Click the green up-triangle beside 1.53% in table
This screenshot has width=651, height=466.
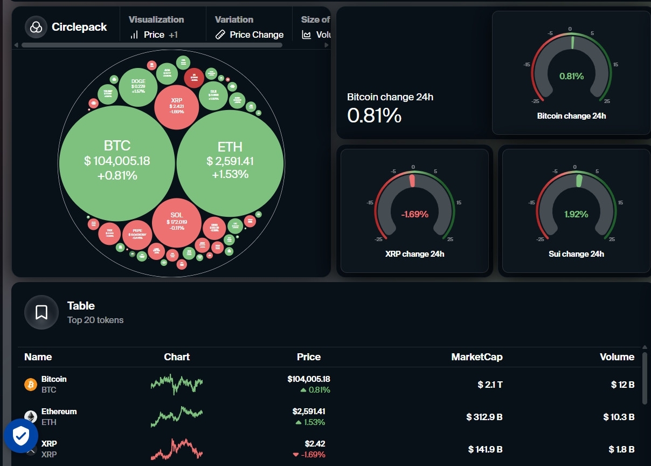pyautogui.click(x=299, y=422)
